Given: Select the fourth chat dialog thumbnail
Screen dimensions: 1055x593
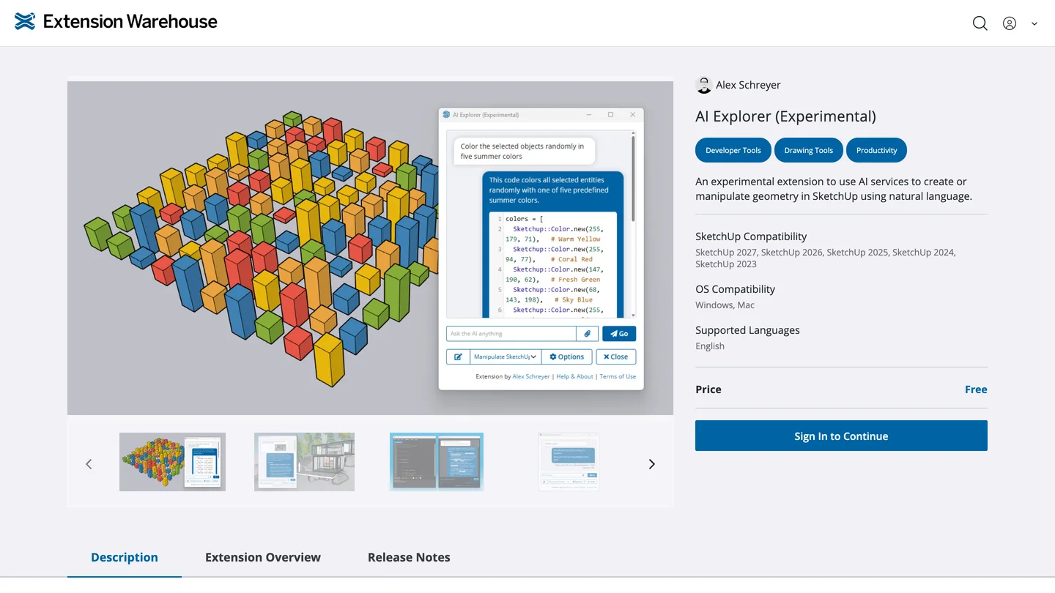Looking at the screenshot, I should point(569,461).
